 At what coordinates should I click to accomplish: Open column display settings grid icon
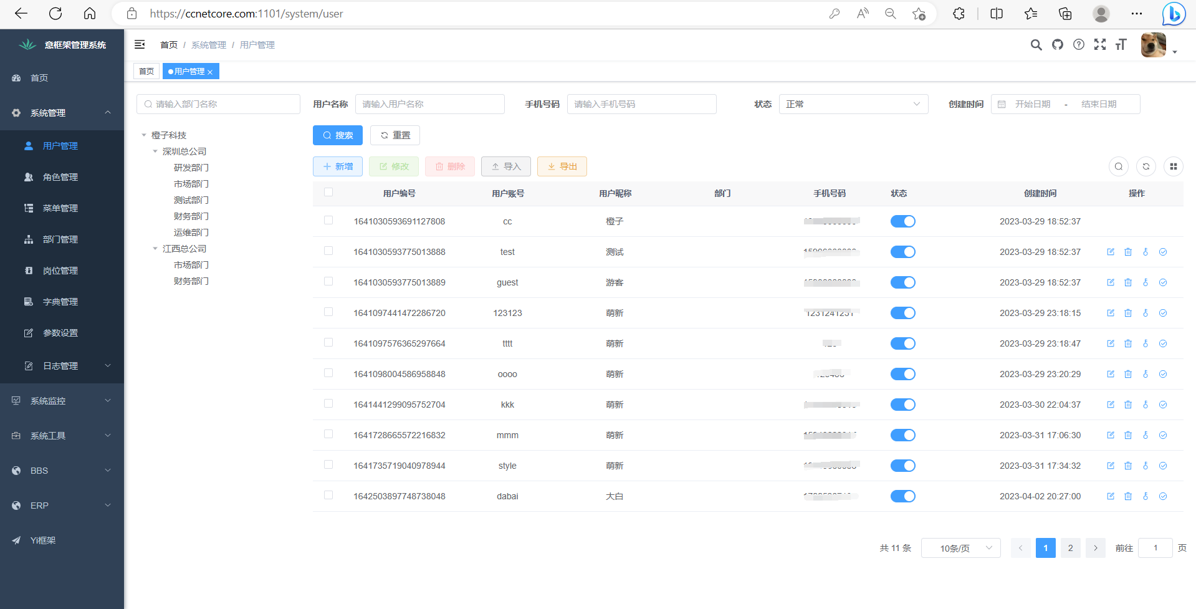(1174, 166)
